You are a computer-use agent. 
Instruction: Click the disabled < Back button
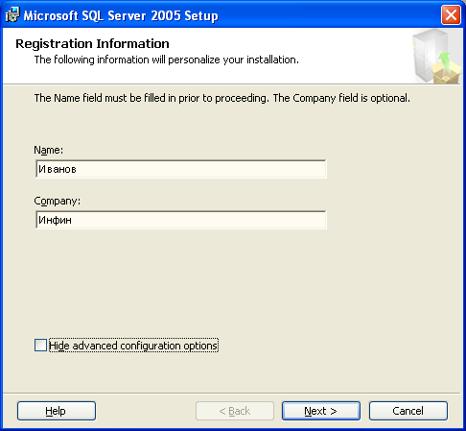click(235, 411)
